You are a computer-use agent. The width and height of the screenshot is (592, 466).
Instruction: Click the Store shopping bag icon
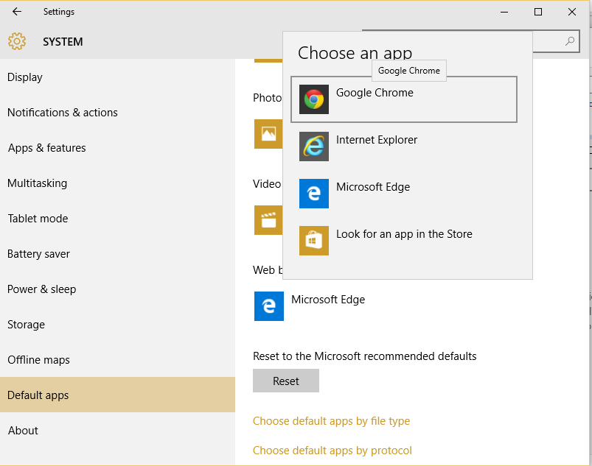[x=314, y=241]
